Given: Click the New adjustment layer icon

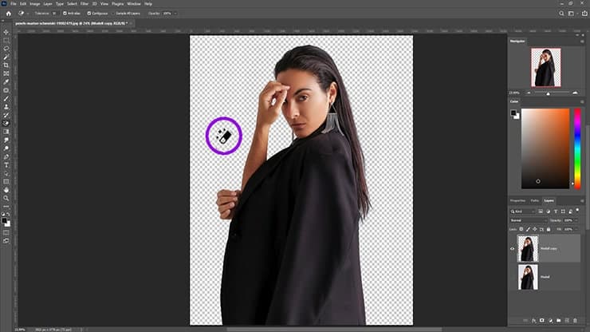Looking at the screenshot, I should click(550, 321).
